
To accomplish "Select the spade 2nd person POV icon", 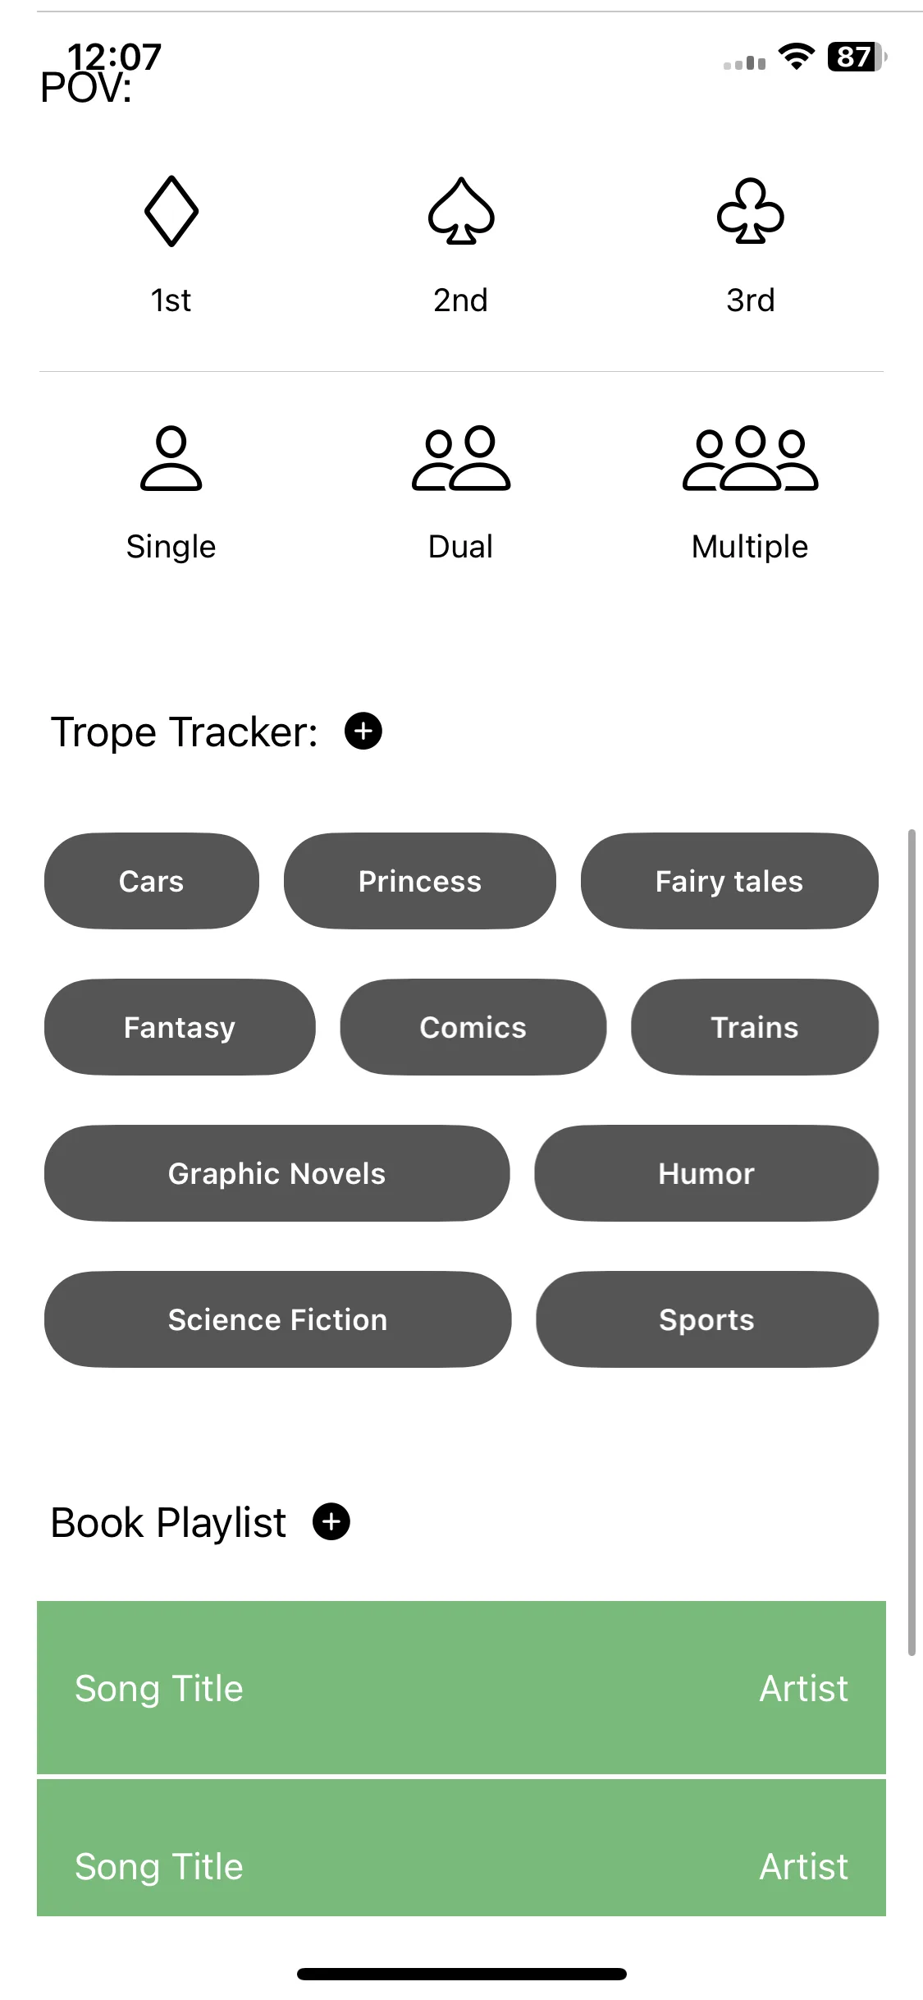I will coord(461,211).
